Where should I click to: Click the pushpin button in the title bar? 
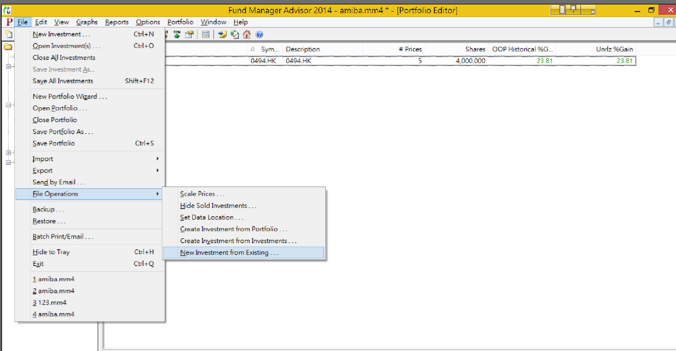pyautogui.click(x=574, y=9)
